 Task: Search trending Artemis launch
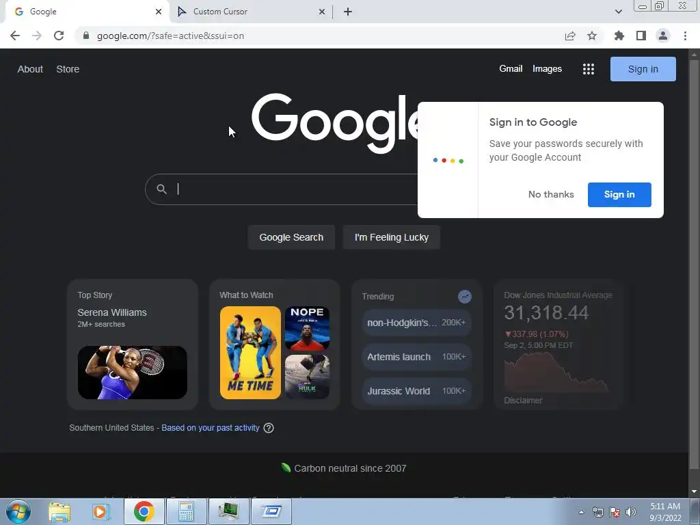click(416, 357)
